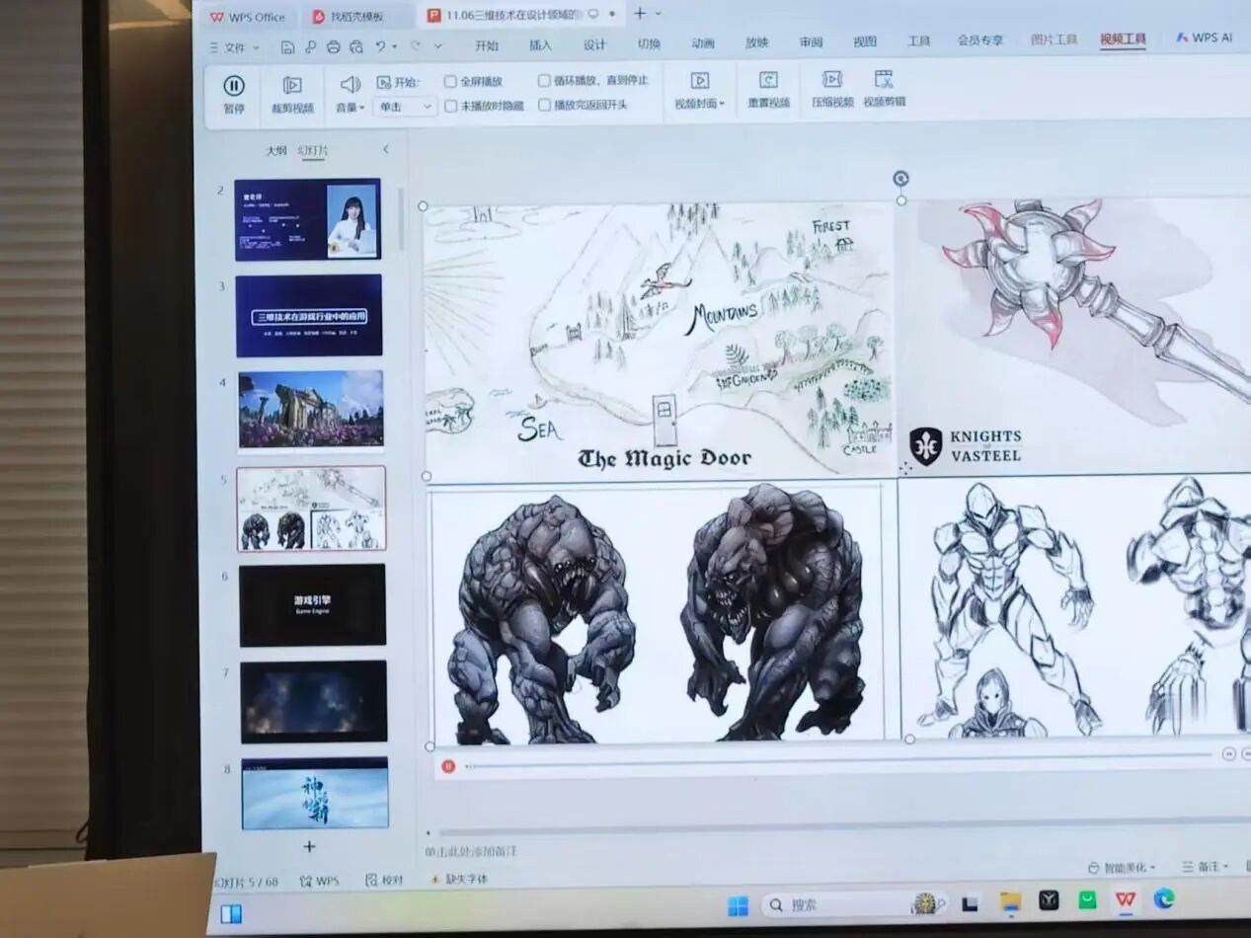Click the undo arrow icon
The image size is (1251, 938).
coord(380,46)
